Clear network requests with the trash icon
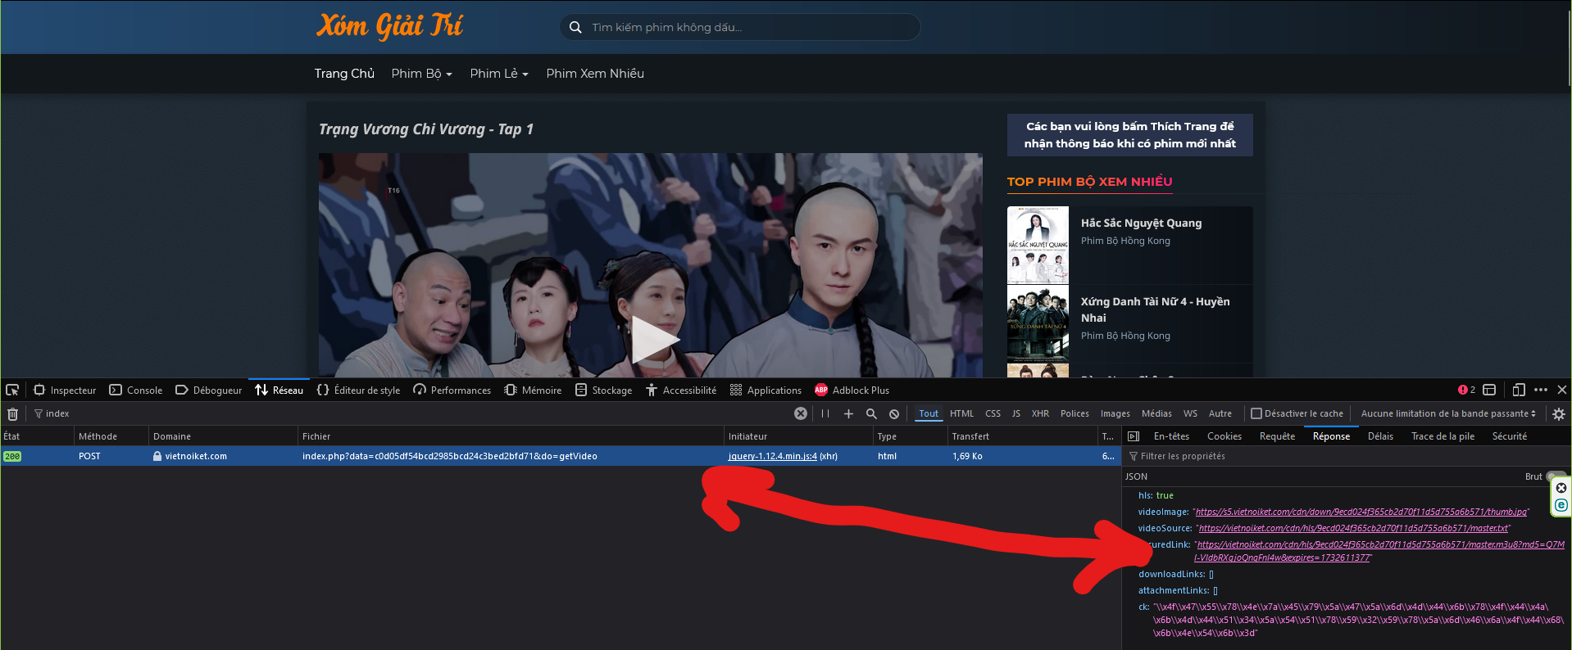The width and height of the screenshot is (1572, 650). click(12, 414)
